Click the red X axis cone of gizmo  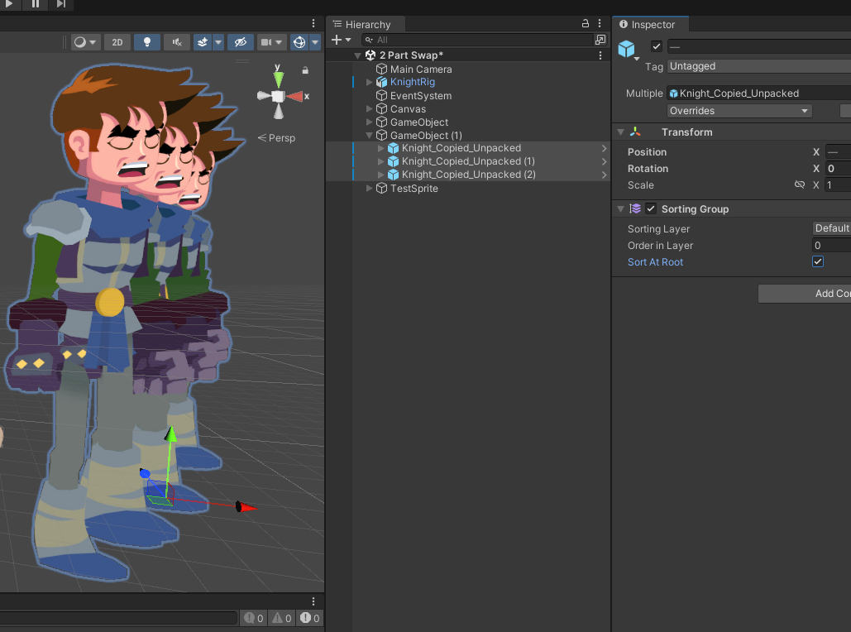294,97
